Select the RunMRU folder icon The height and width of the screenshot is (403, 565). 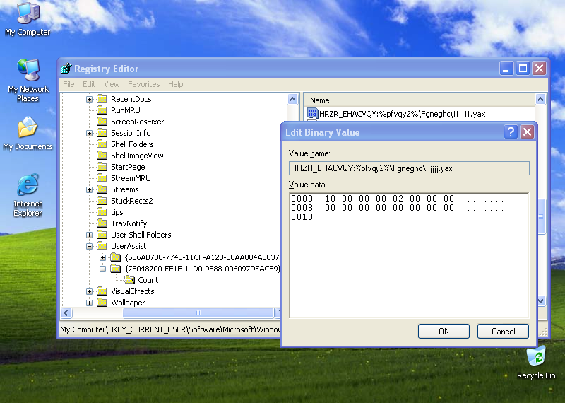click(102, 110)
